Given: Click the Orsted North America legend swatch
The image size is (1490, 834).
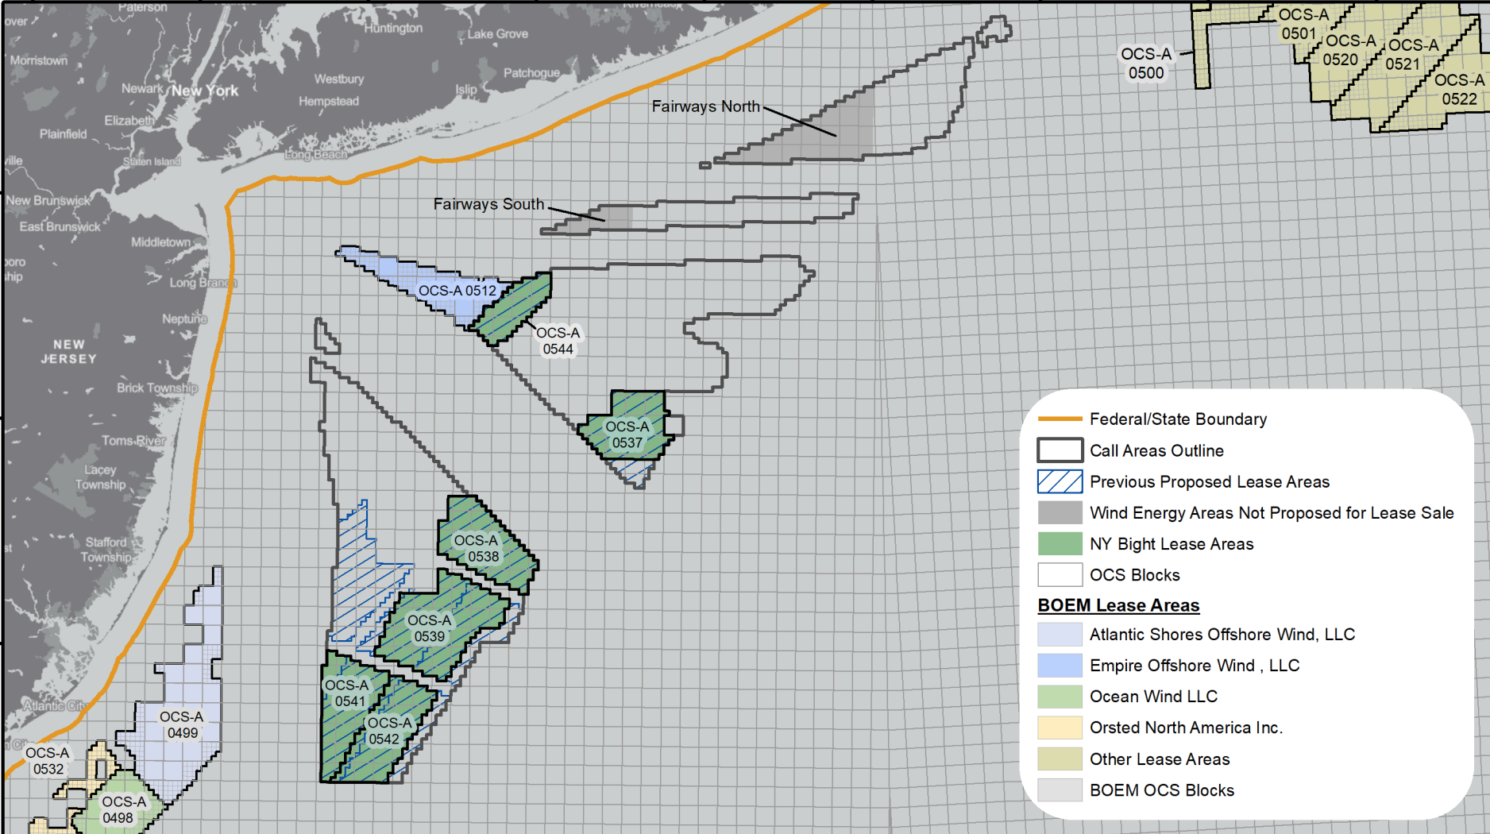Looking at the screenshot, I should coord(1059,728).
